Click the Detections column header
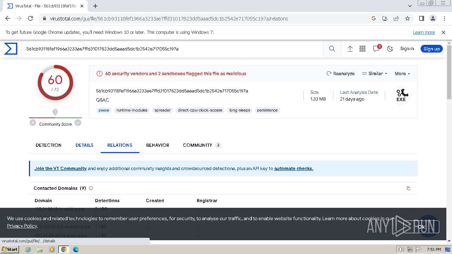This screenshot has height=254, width=452. pyautogui.click(x=107, y=200)
